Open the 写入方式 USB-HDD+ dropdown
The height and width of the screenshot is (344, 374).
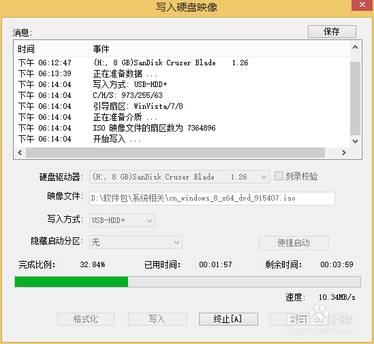click(x=122, y=220)
